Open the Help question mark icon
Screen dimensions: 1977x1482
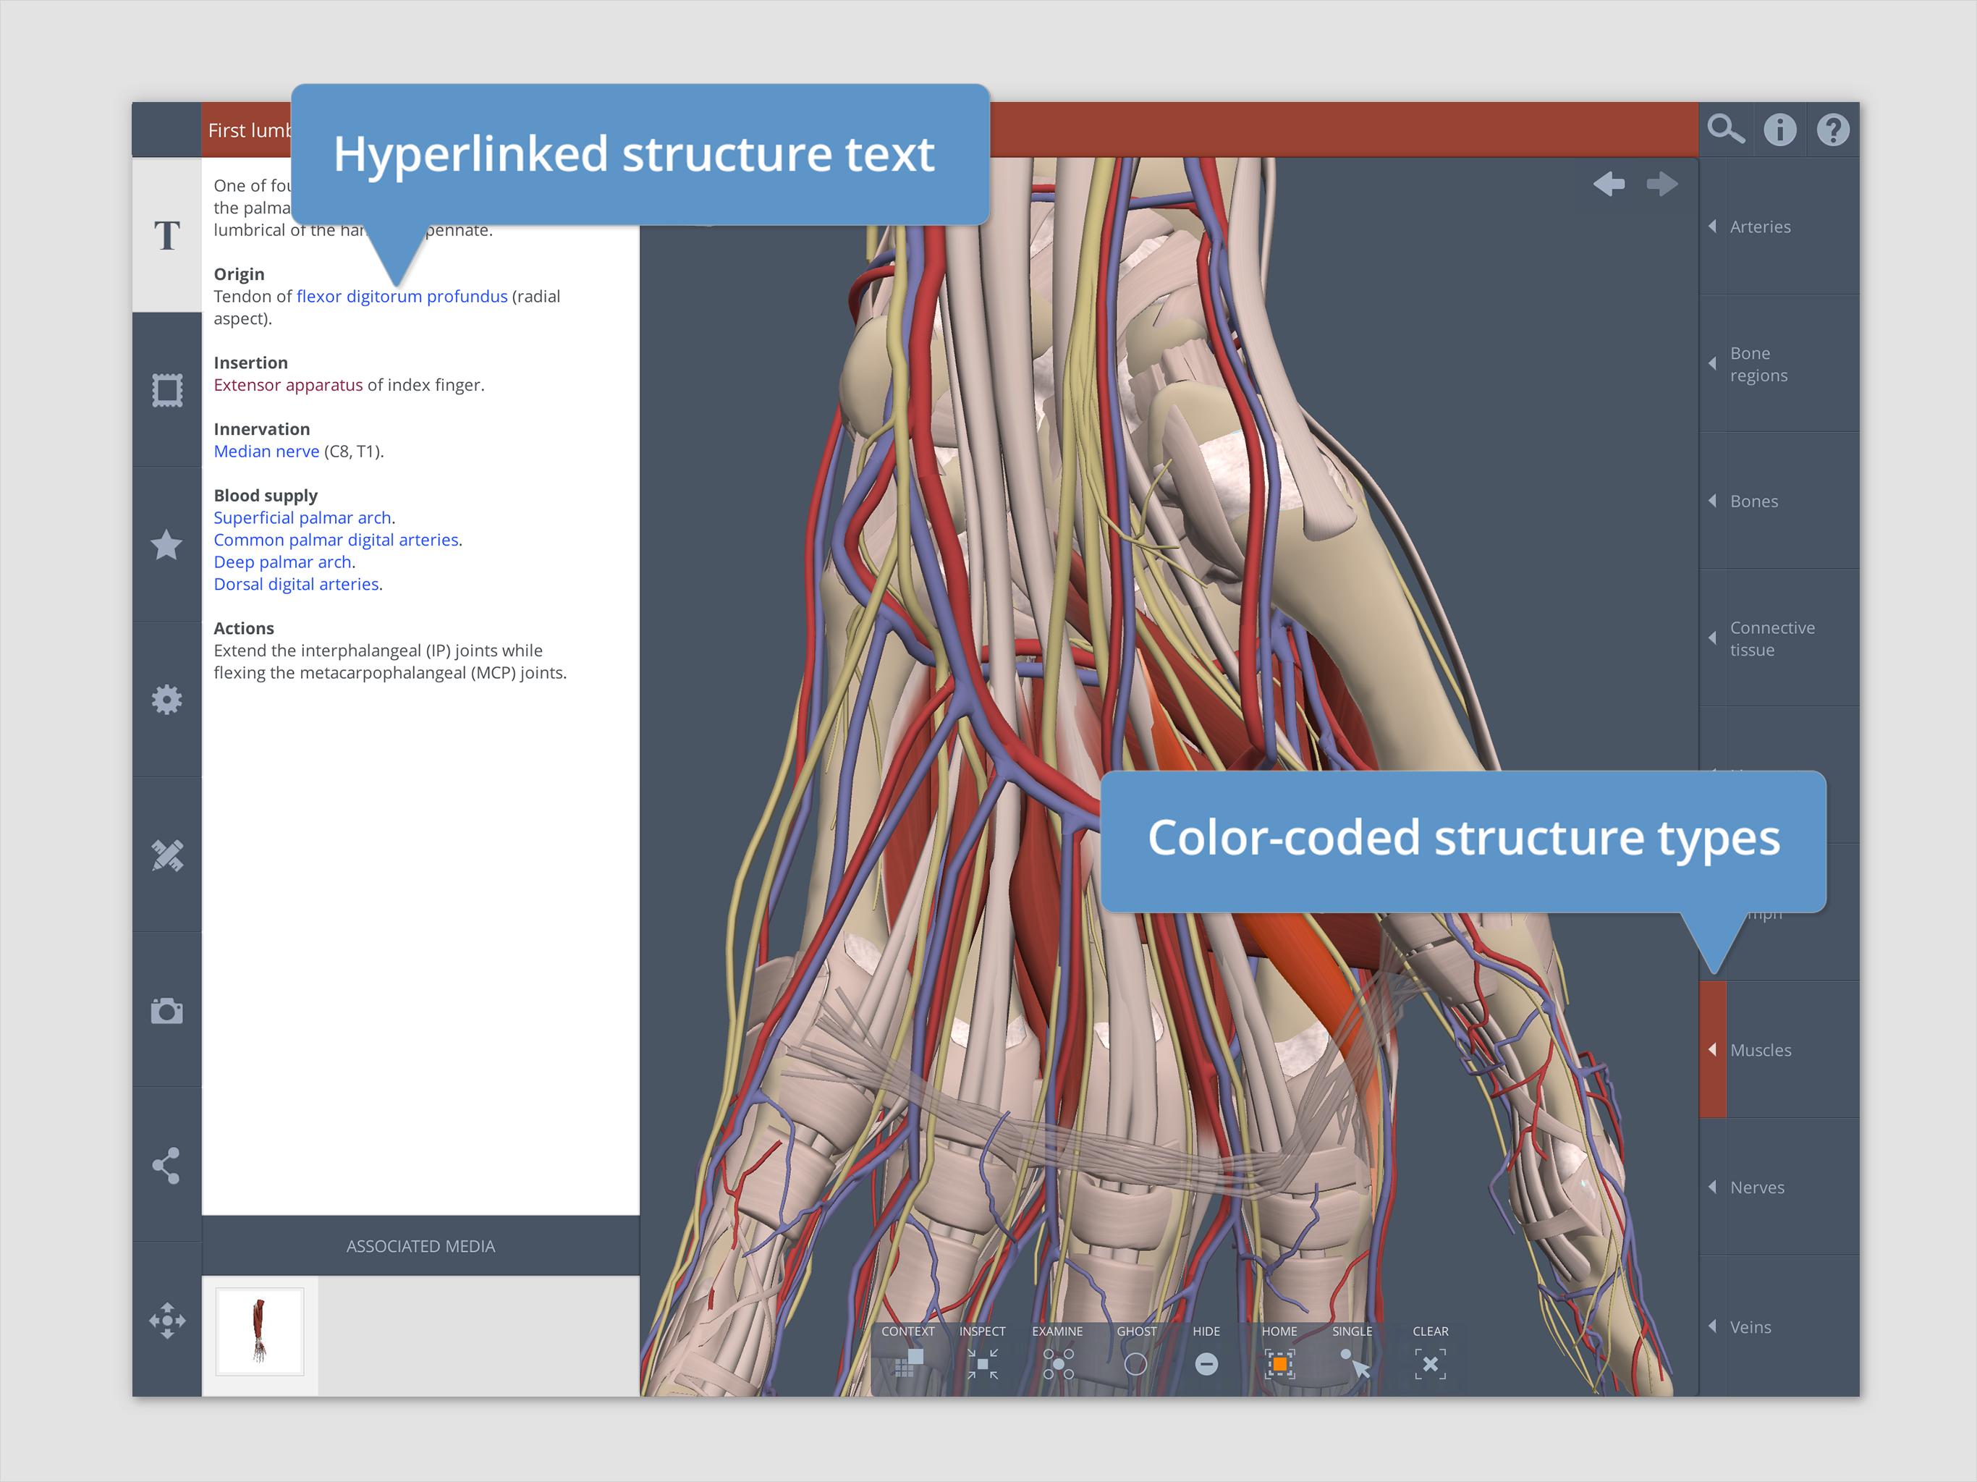coord(1833,130)
